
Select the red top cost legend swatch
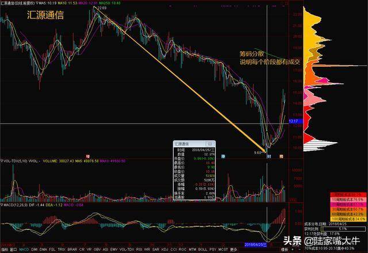348,194
